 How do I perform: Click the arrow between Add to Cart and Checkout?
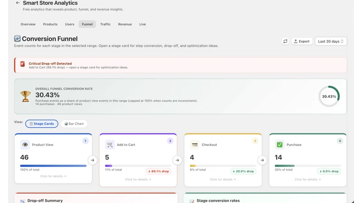point(177,160)
